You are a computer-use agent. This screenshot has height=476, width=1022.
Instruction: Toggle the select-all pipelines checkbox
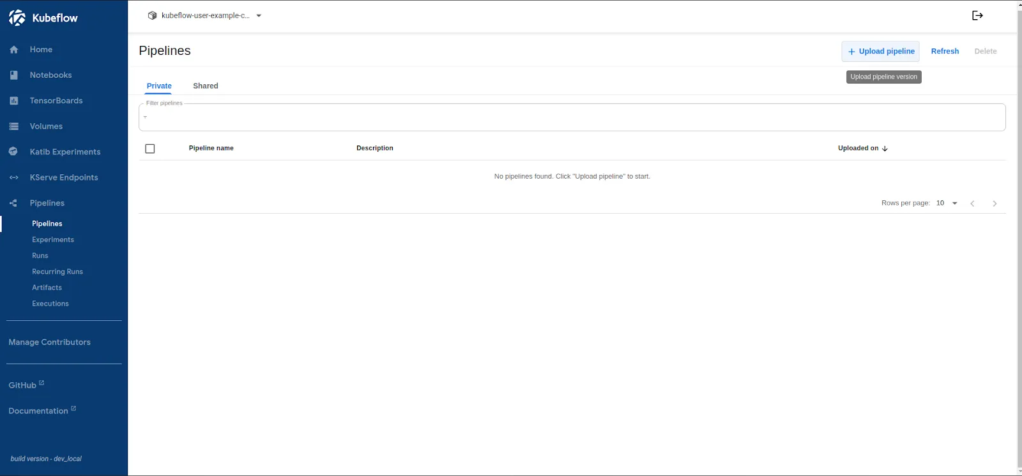click(x=150, y=149)
